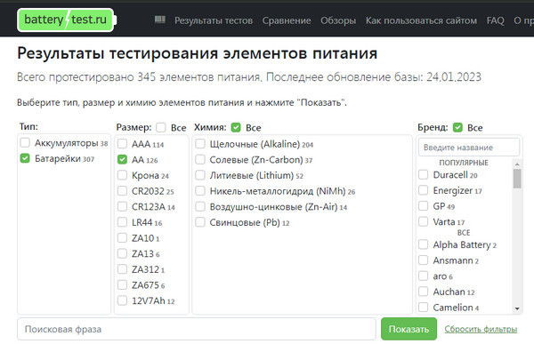Open Как пользоваться сайтом page
This screenshot has height=344, width=534.
pyautogui.click(x=421, y=20)
